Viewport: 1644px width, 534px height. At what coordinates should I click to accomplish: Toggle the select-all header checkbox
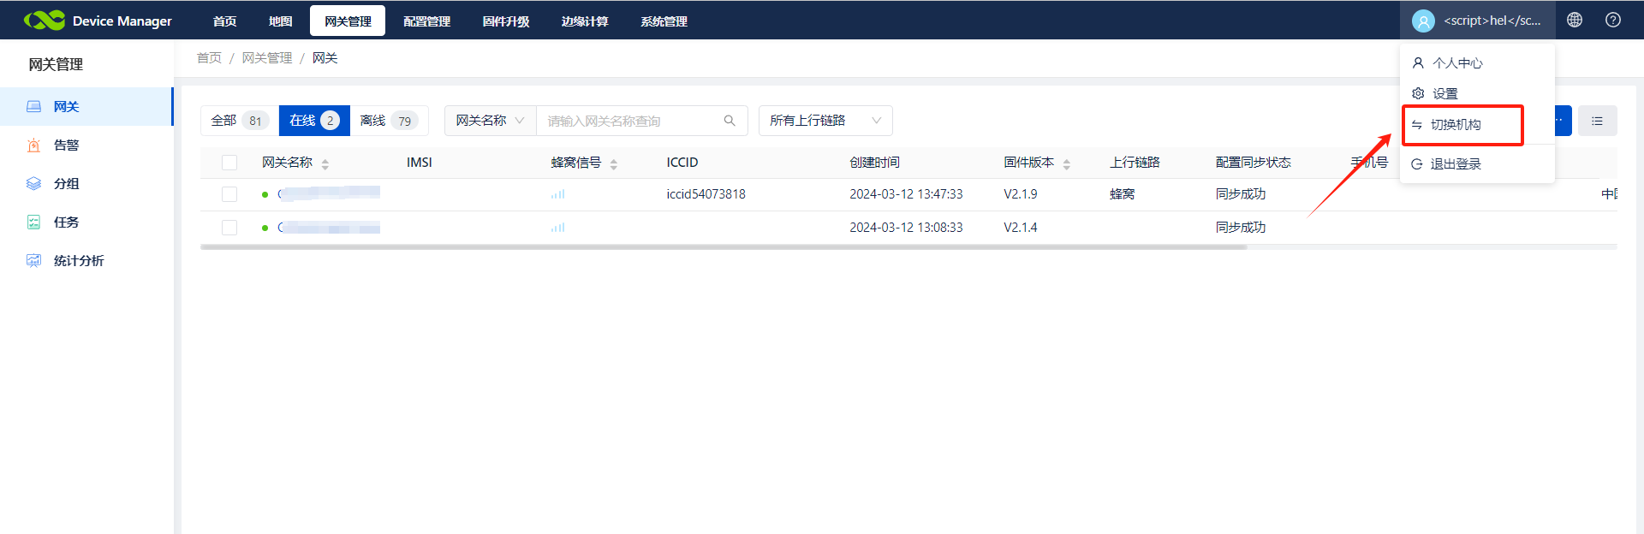(229, 163)
